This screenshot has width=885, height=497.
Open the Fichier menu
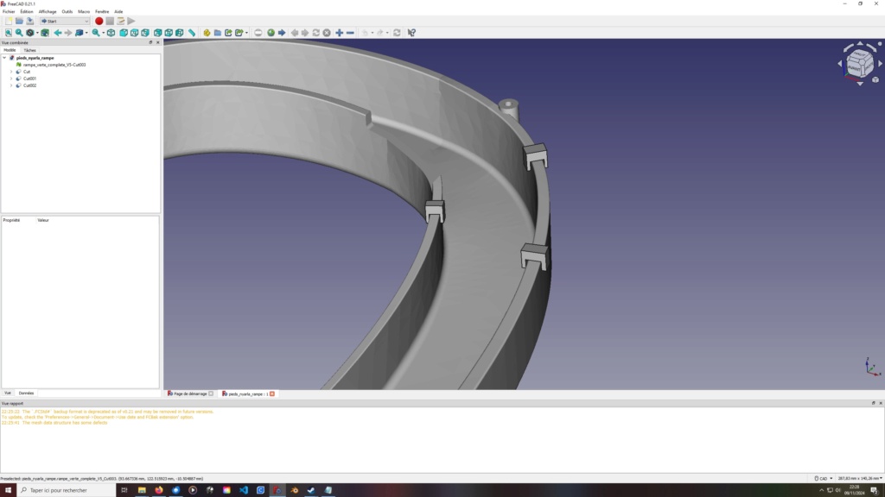(x=9, y=11)
